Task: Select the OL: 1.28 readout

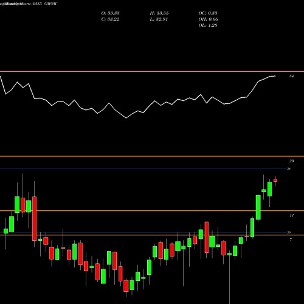Action: pyautogui.click(x=208, y=26)
